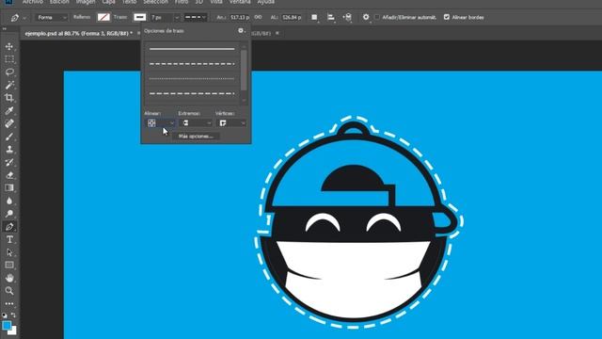Open the Vértices corners dropdown

(230, 123)
